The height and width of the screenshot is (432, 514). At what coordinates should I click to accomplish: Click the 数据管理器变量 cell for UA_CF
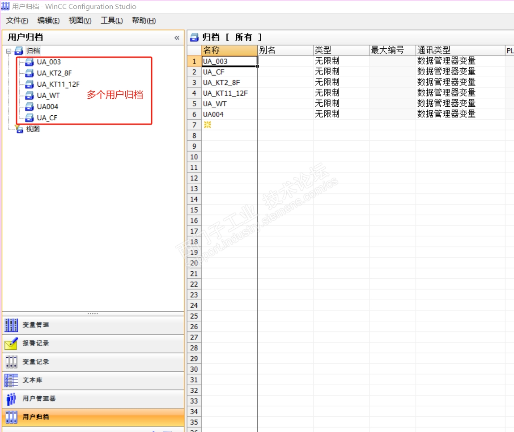(x=460, y=72)
